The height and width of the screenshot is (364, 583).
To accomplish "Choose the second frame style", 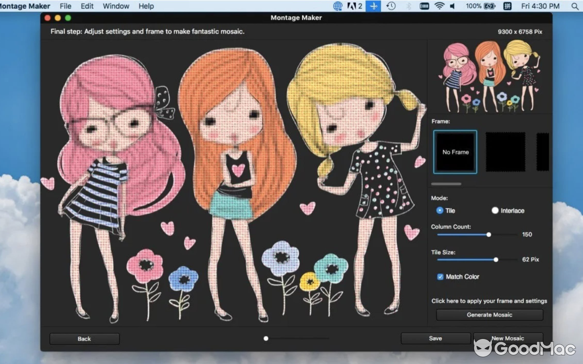I will click(505, 152).
